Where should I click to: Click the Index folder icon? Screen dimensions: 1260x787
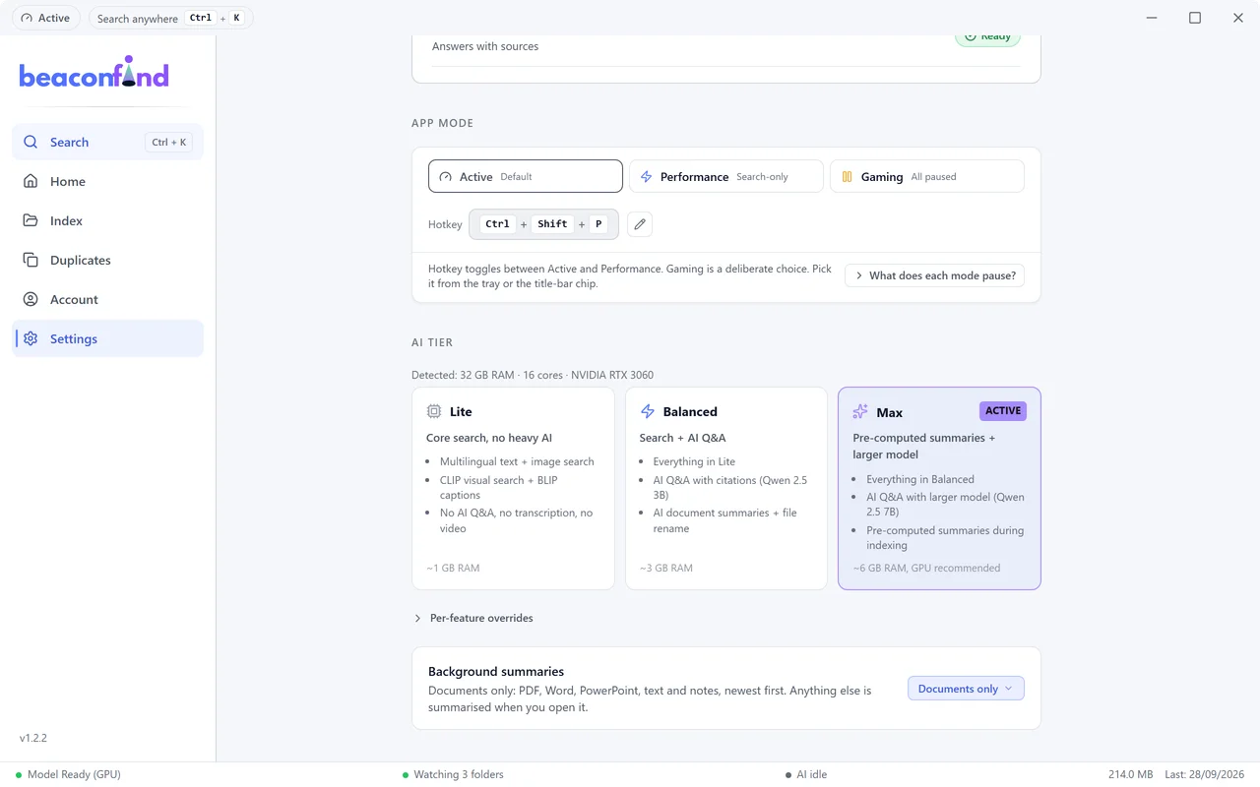click(31, 220)
